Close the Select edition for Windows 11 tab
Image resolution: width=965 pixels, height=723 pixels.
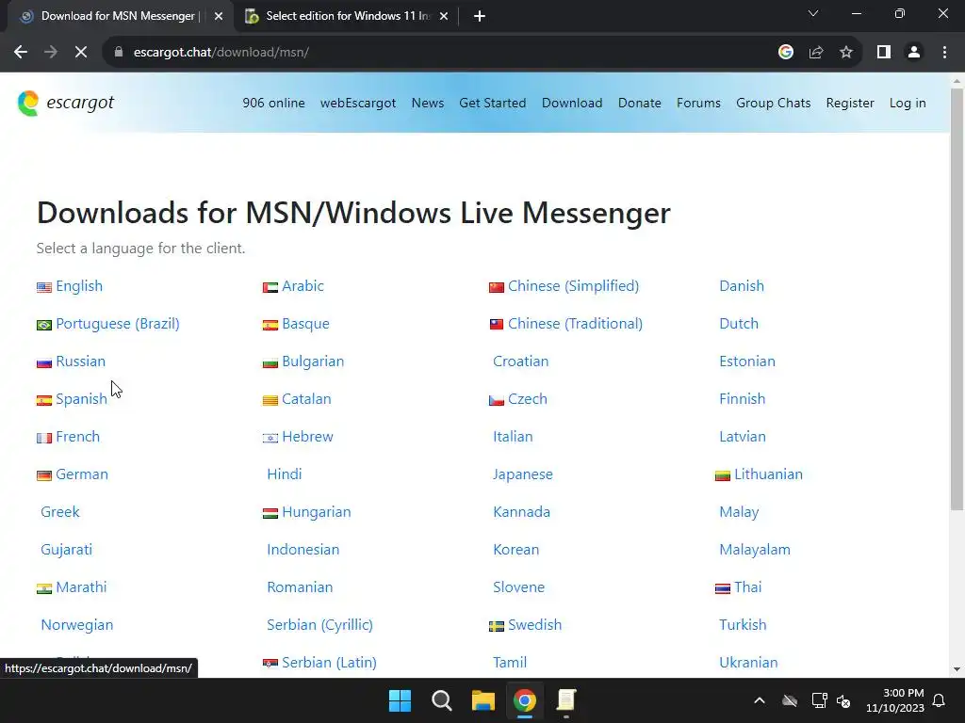click(444, 16)
